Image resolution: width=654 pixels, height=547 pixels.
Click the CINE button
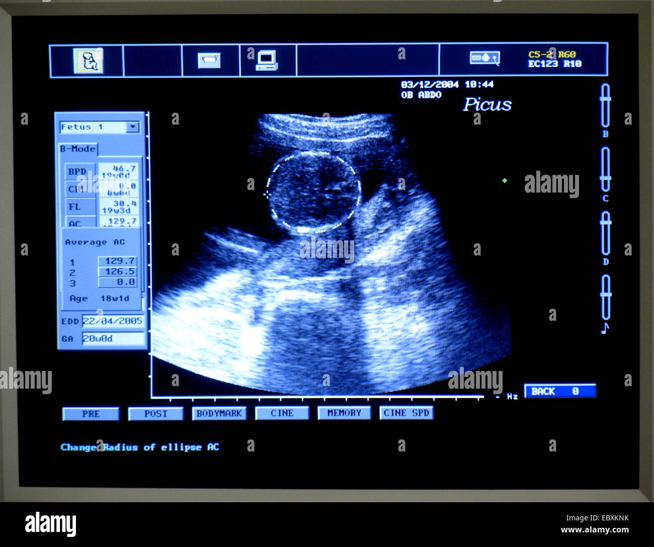(x=282, y=413)
